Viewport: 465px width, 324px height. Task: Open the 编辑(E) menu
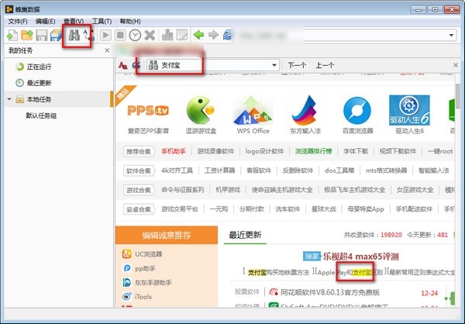click(x=45, y=22)
